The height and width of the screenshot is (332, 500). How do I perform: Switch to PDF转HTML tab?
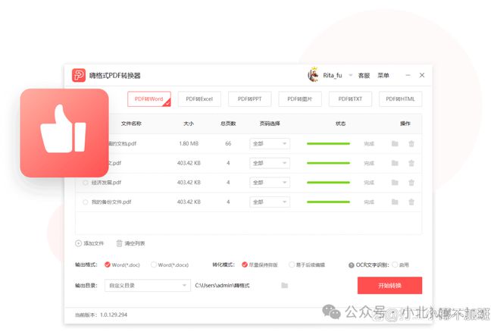tap(401, 99)
